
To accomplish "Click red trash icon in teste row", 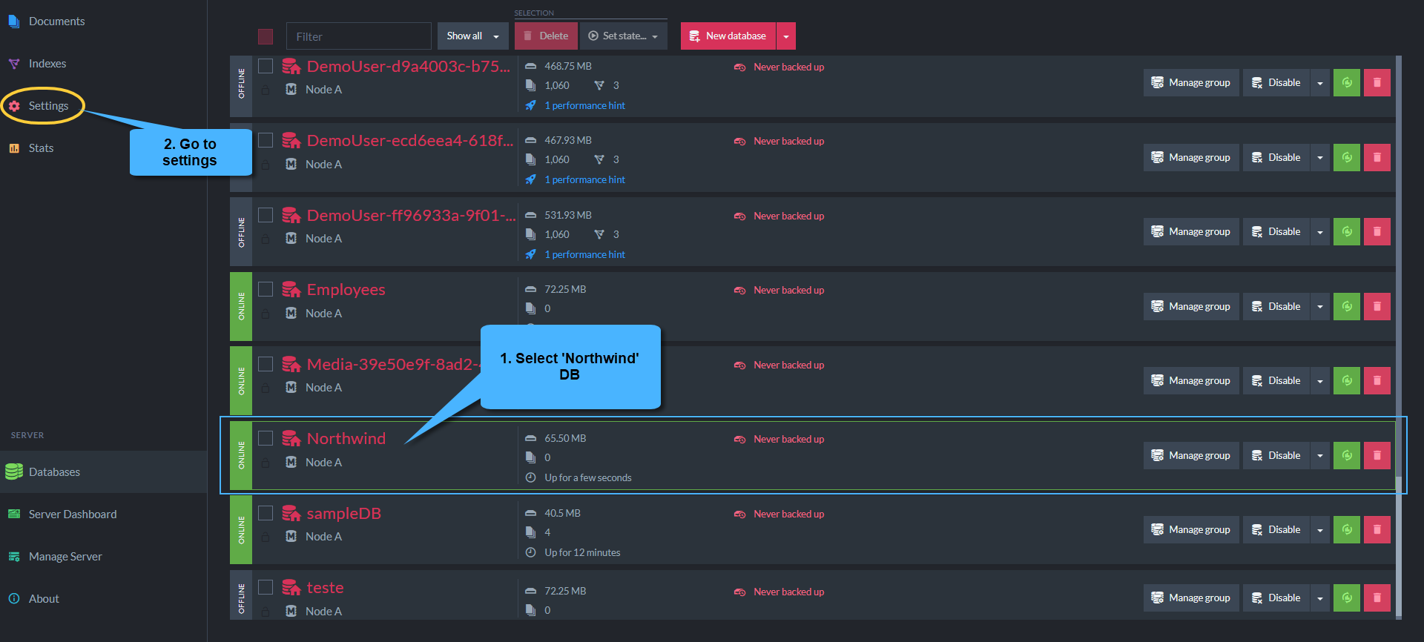I will tap(1377, 598).
